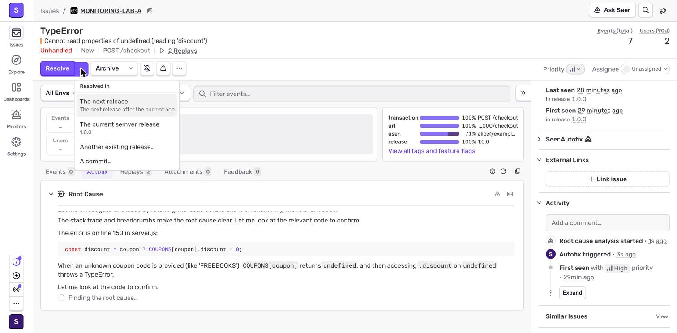Select Another existing release… option
This screenshot has width=677, height=333.
(x=127, y=147)
